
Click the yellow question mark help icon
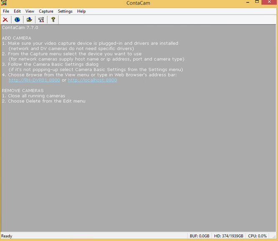[53, 20]
